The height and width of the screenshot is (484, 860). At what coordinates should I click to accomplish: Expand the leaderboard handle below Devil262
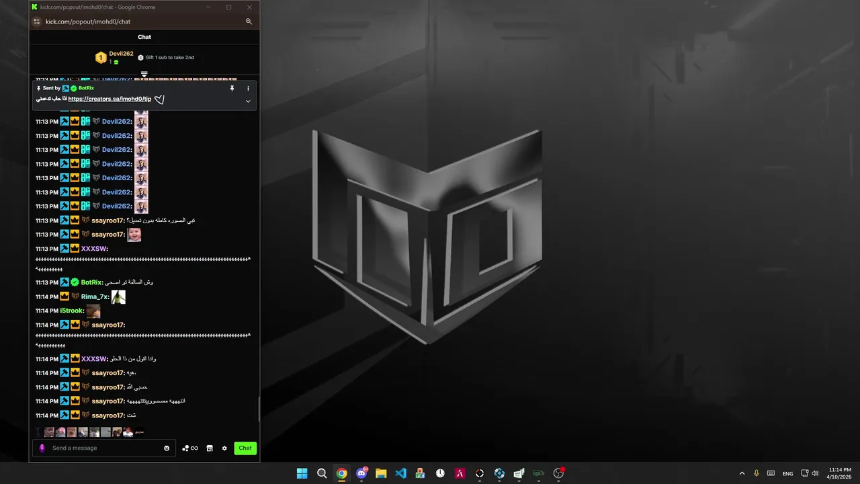(144, 74)
